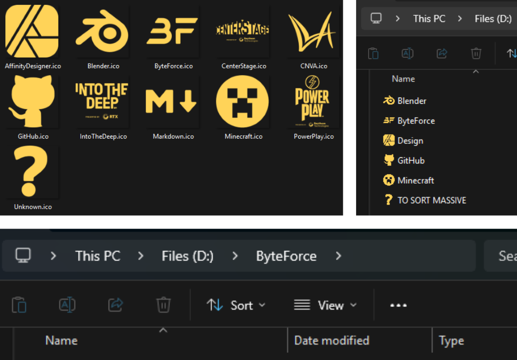Click the Type column header
The width and height of the screenshot is (517, 360).
click(x=451, y=340)
